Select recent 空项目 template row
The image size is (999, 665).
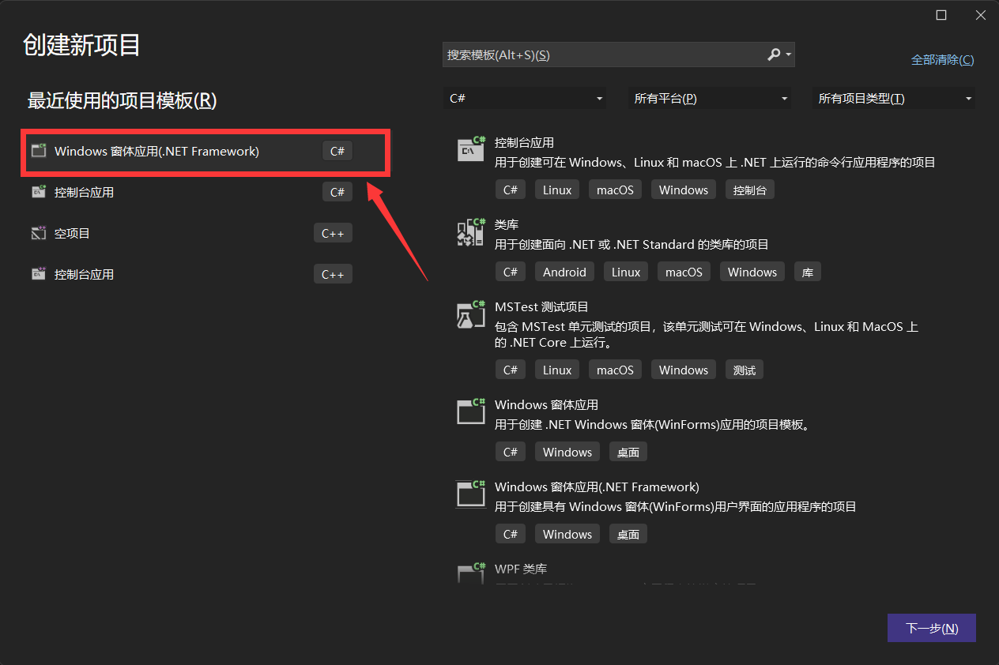pyautogui.click(x=192, y=233)
